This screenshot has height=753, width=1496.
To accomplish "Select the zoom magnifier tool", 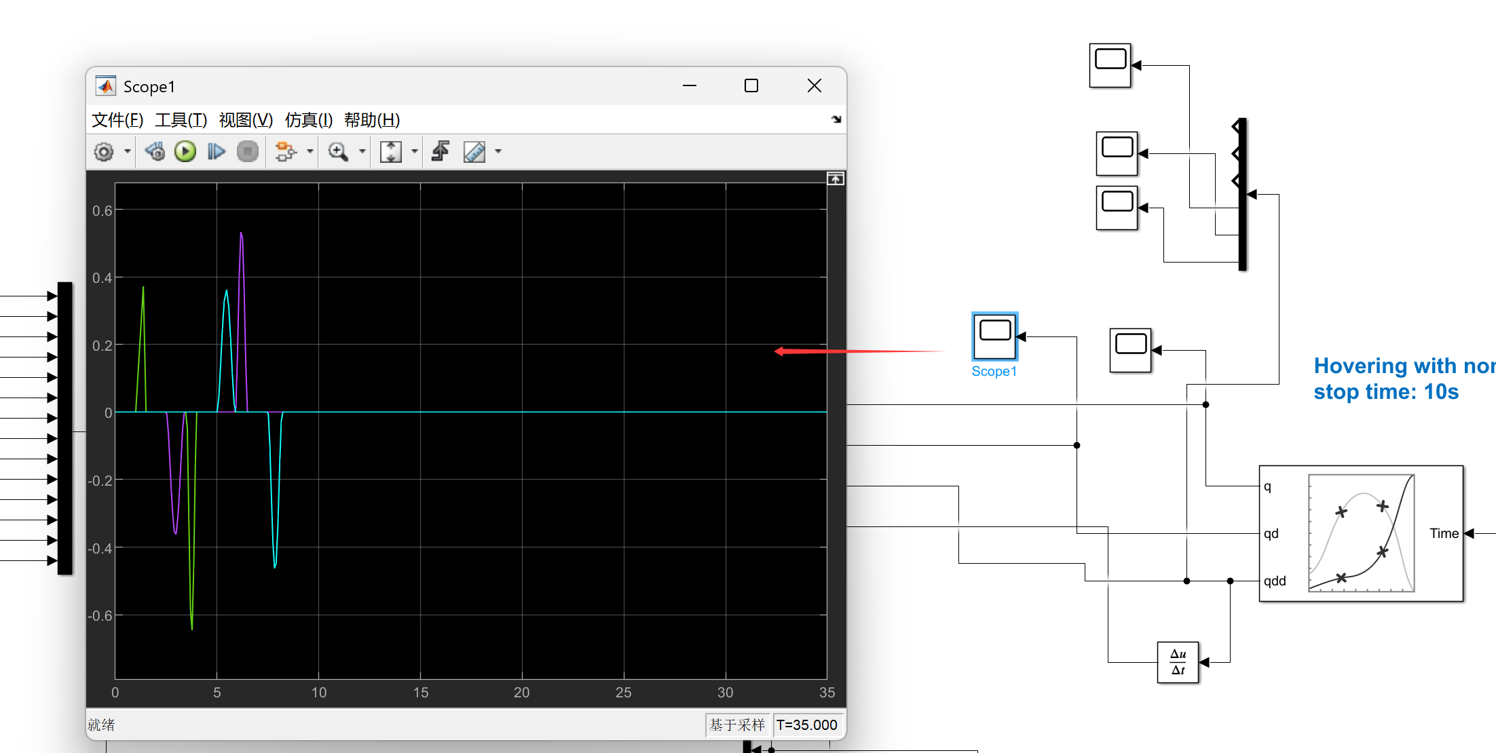I will click(x=337, y=151).
